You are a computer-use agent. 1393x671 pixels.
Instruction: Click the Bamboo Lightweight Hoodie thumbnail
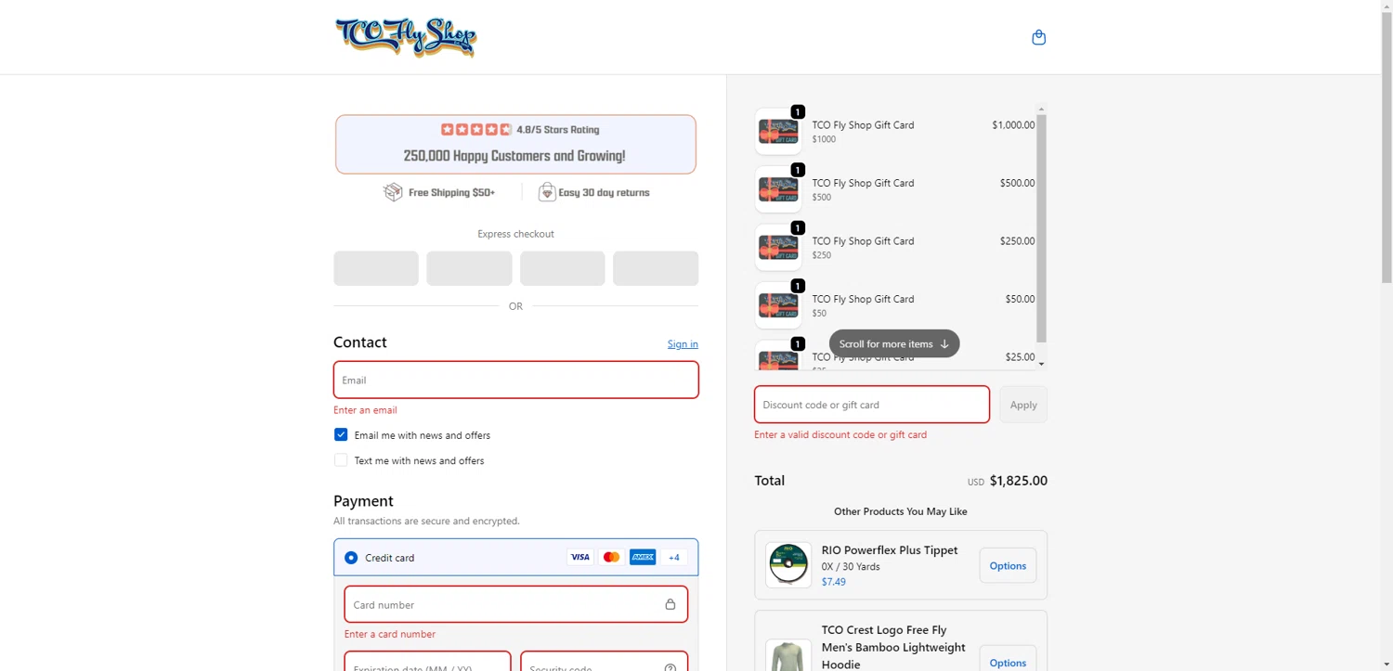pos(788,655)
